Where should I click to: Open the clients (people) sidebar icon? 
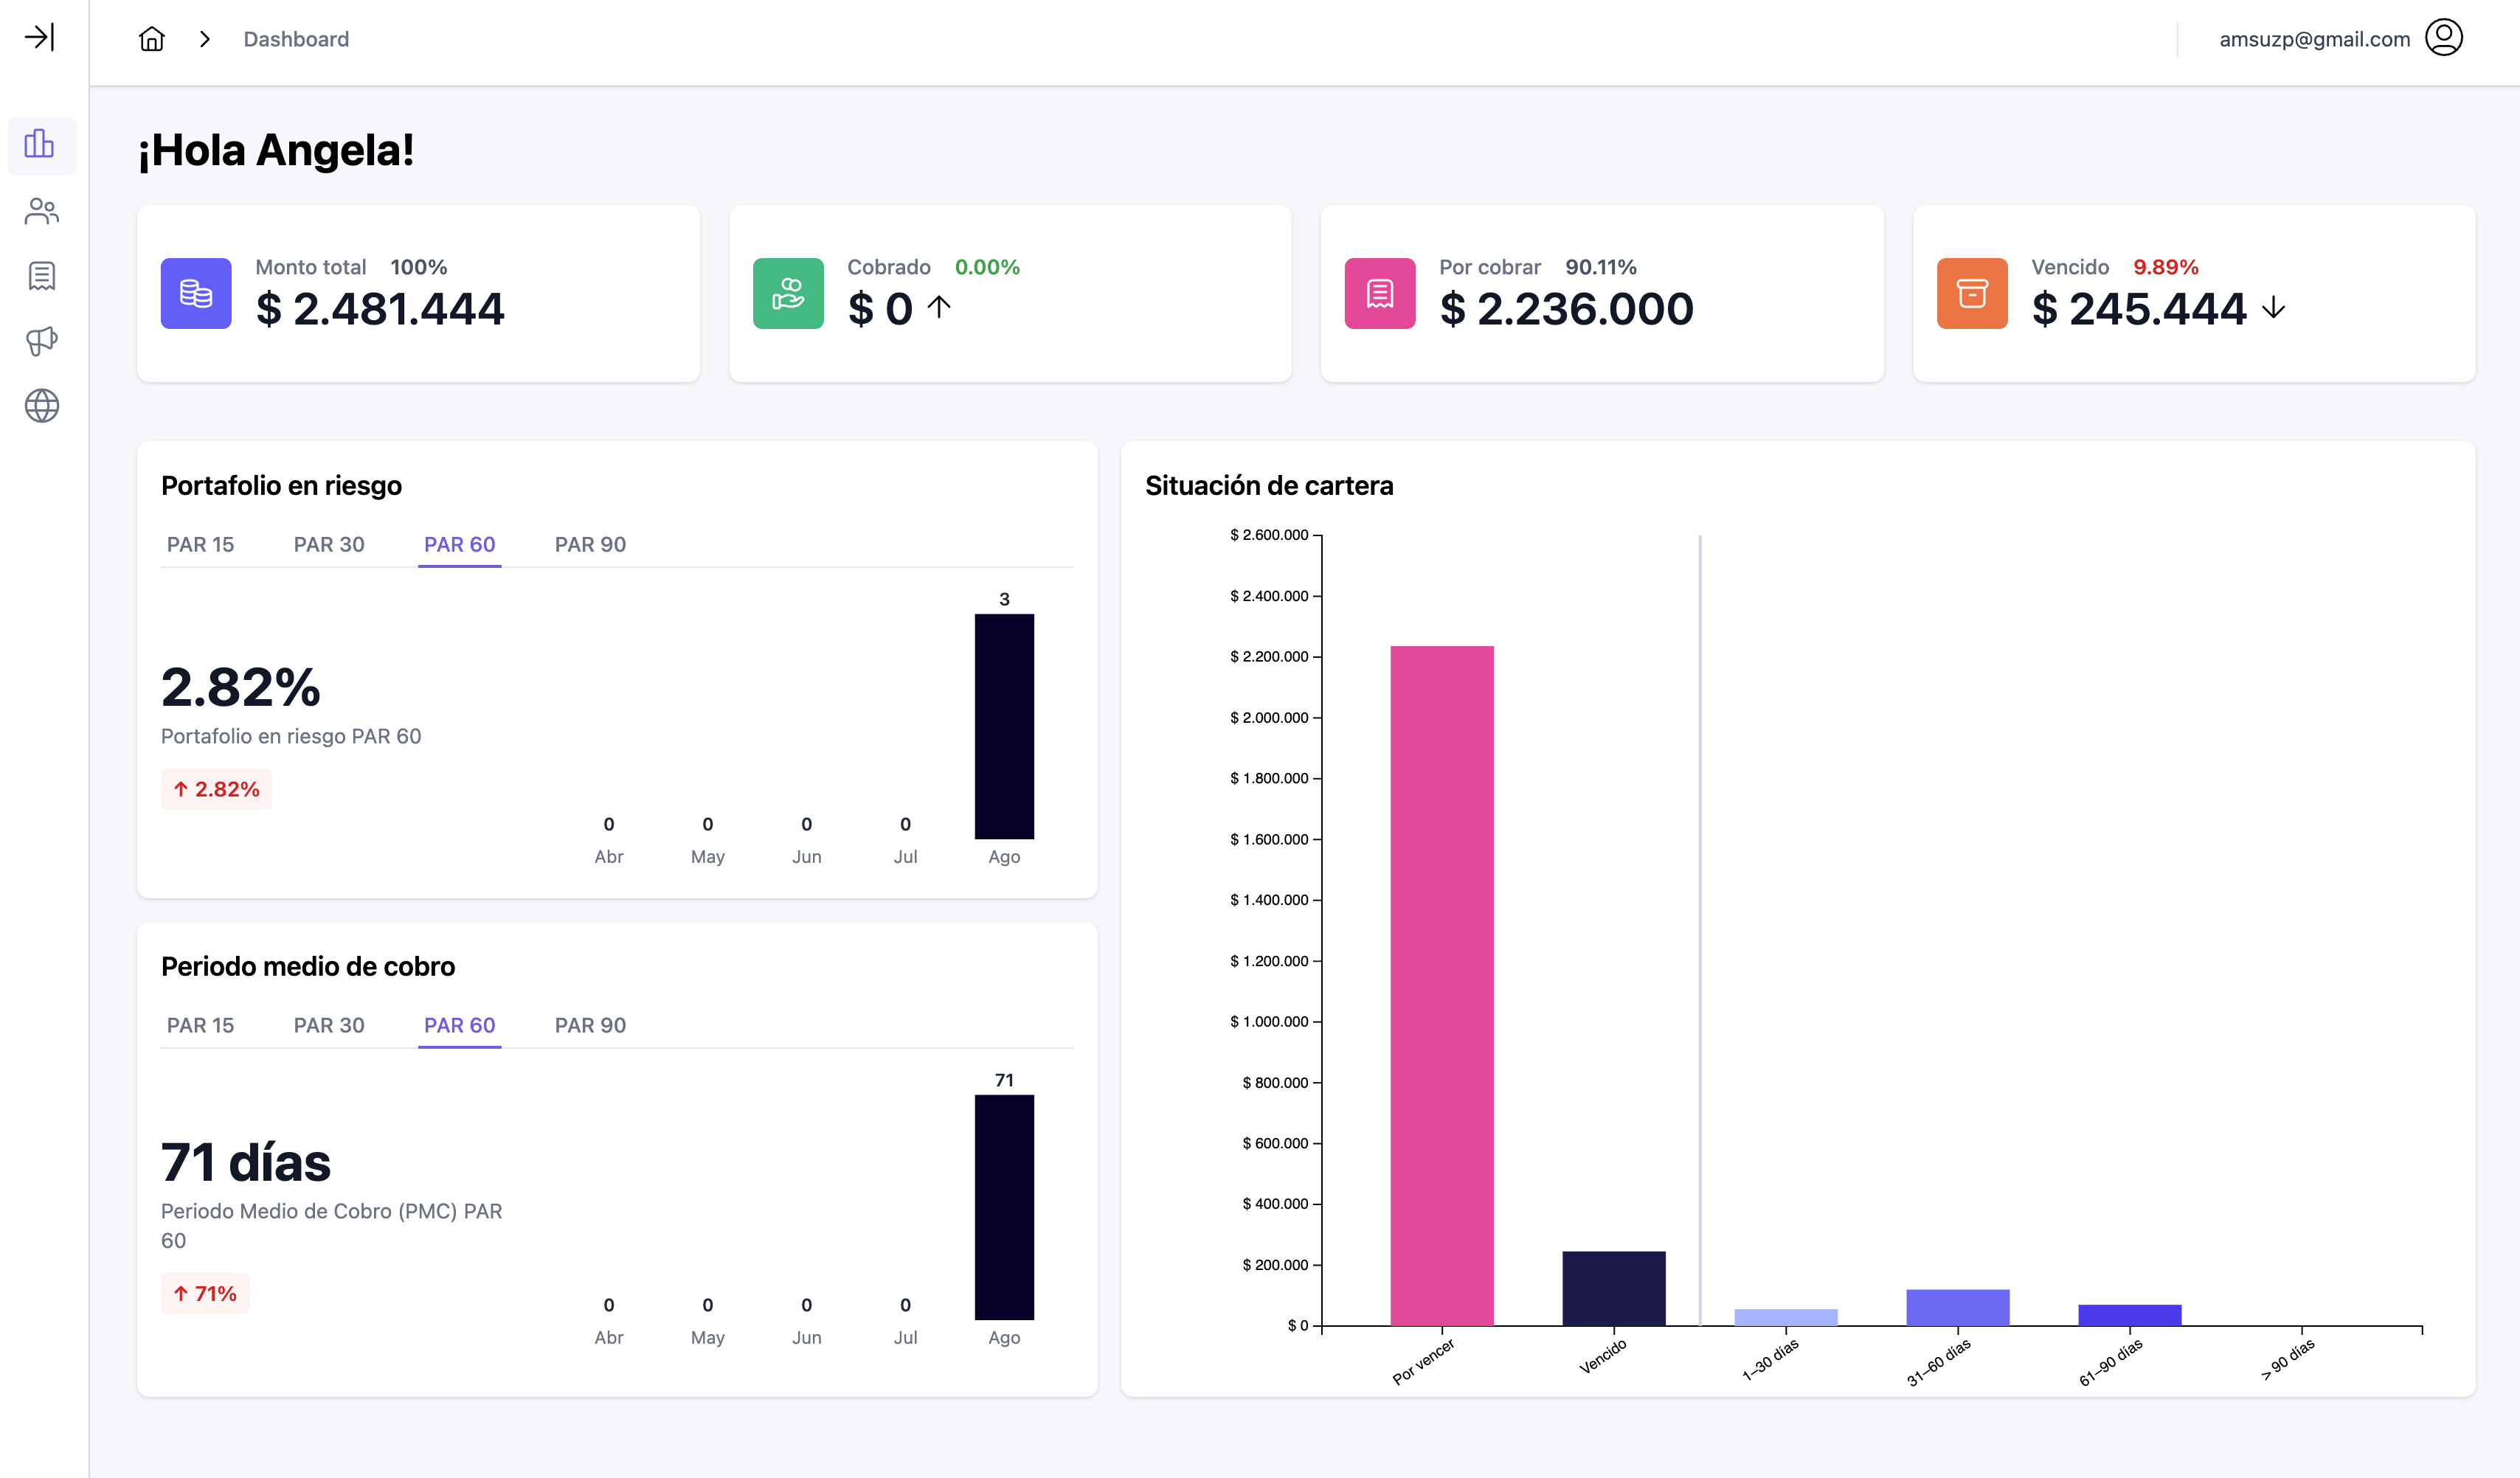[41, 211]
